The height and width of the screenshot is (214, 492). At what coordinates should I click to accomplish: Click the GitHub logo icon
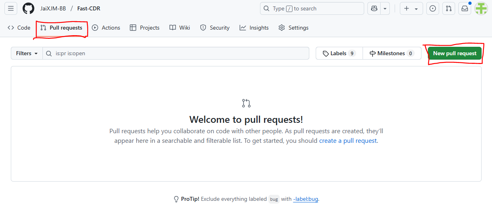click(x=28, y=8)
